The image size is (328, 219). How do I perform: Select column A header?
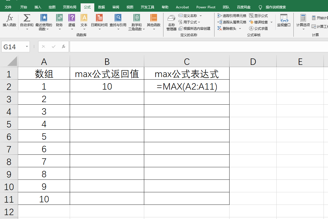tap(44, 61)
